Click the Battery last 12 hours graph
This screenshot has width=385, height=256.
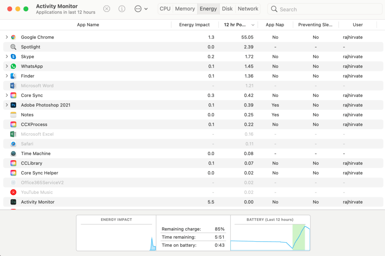270,236
